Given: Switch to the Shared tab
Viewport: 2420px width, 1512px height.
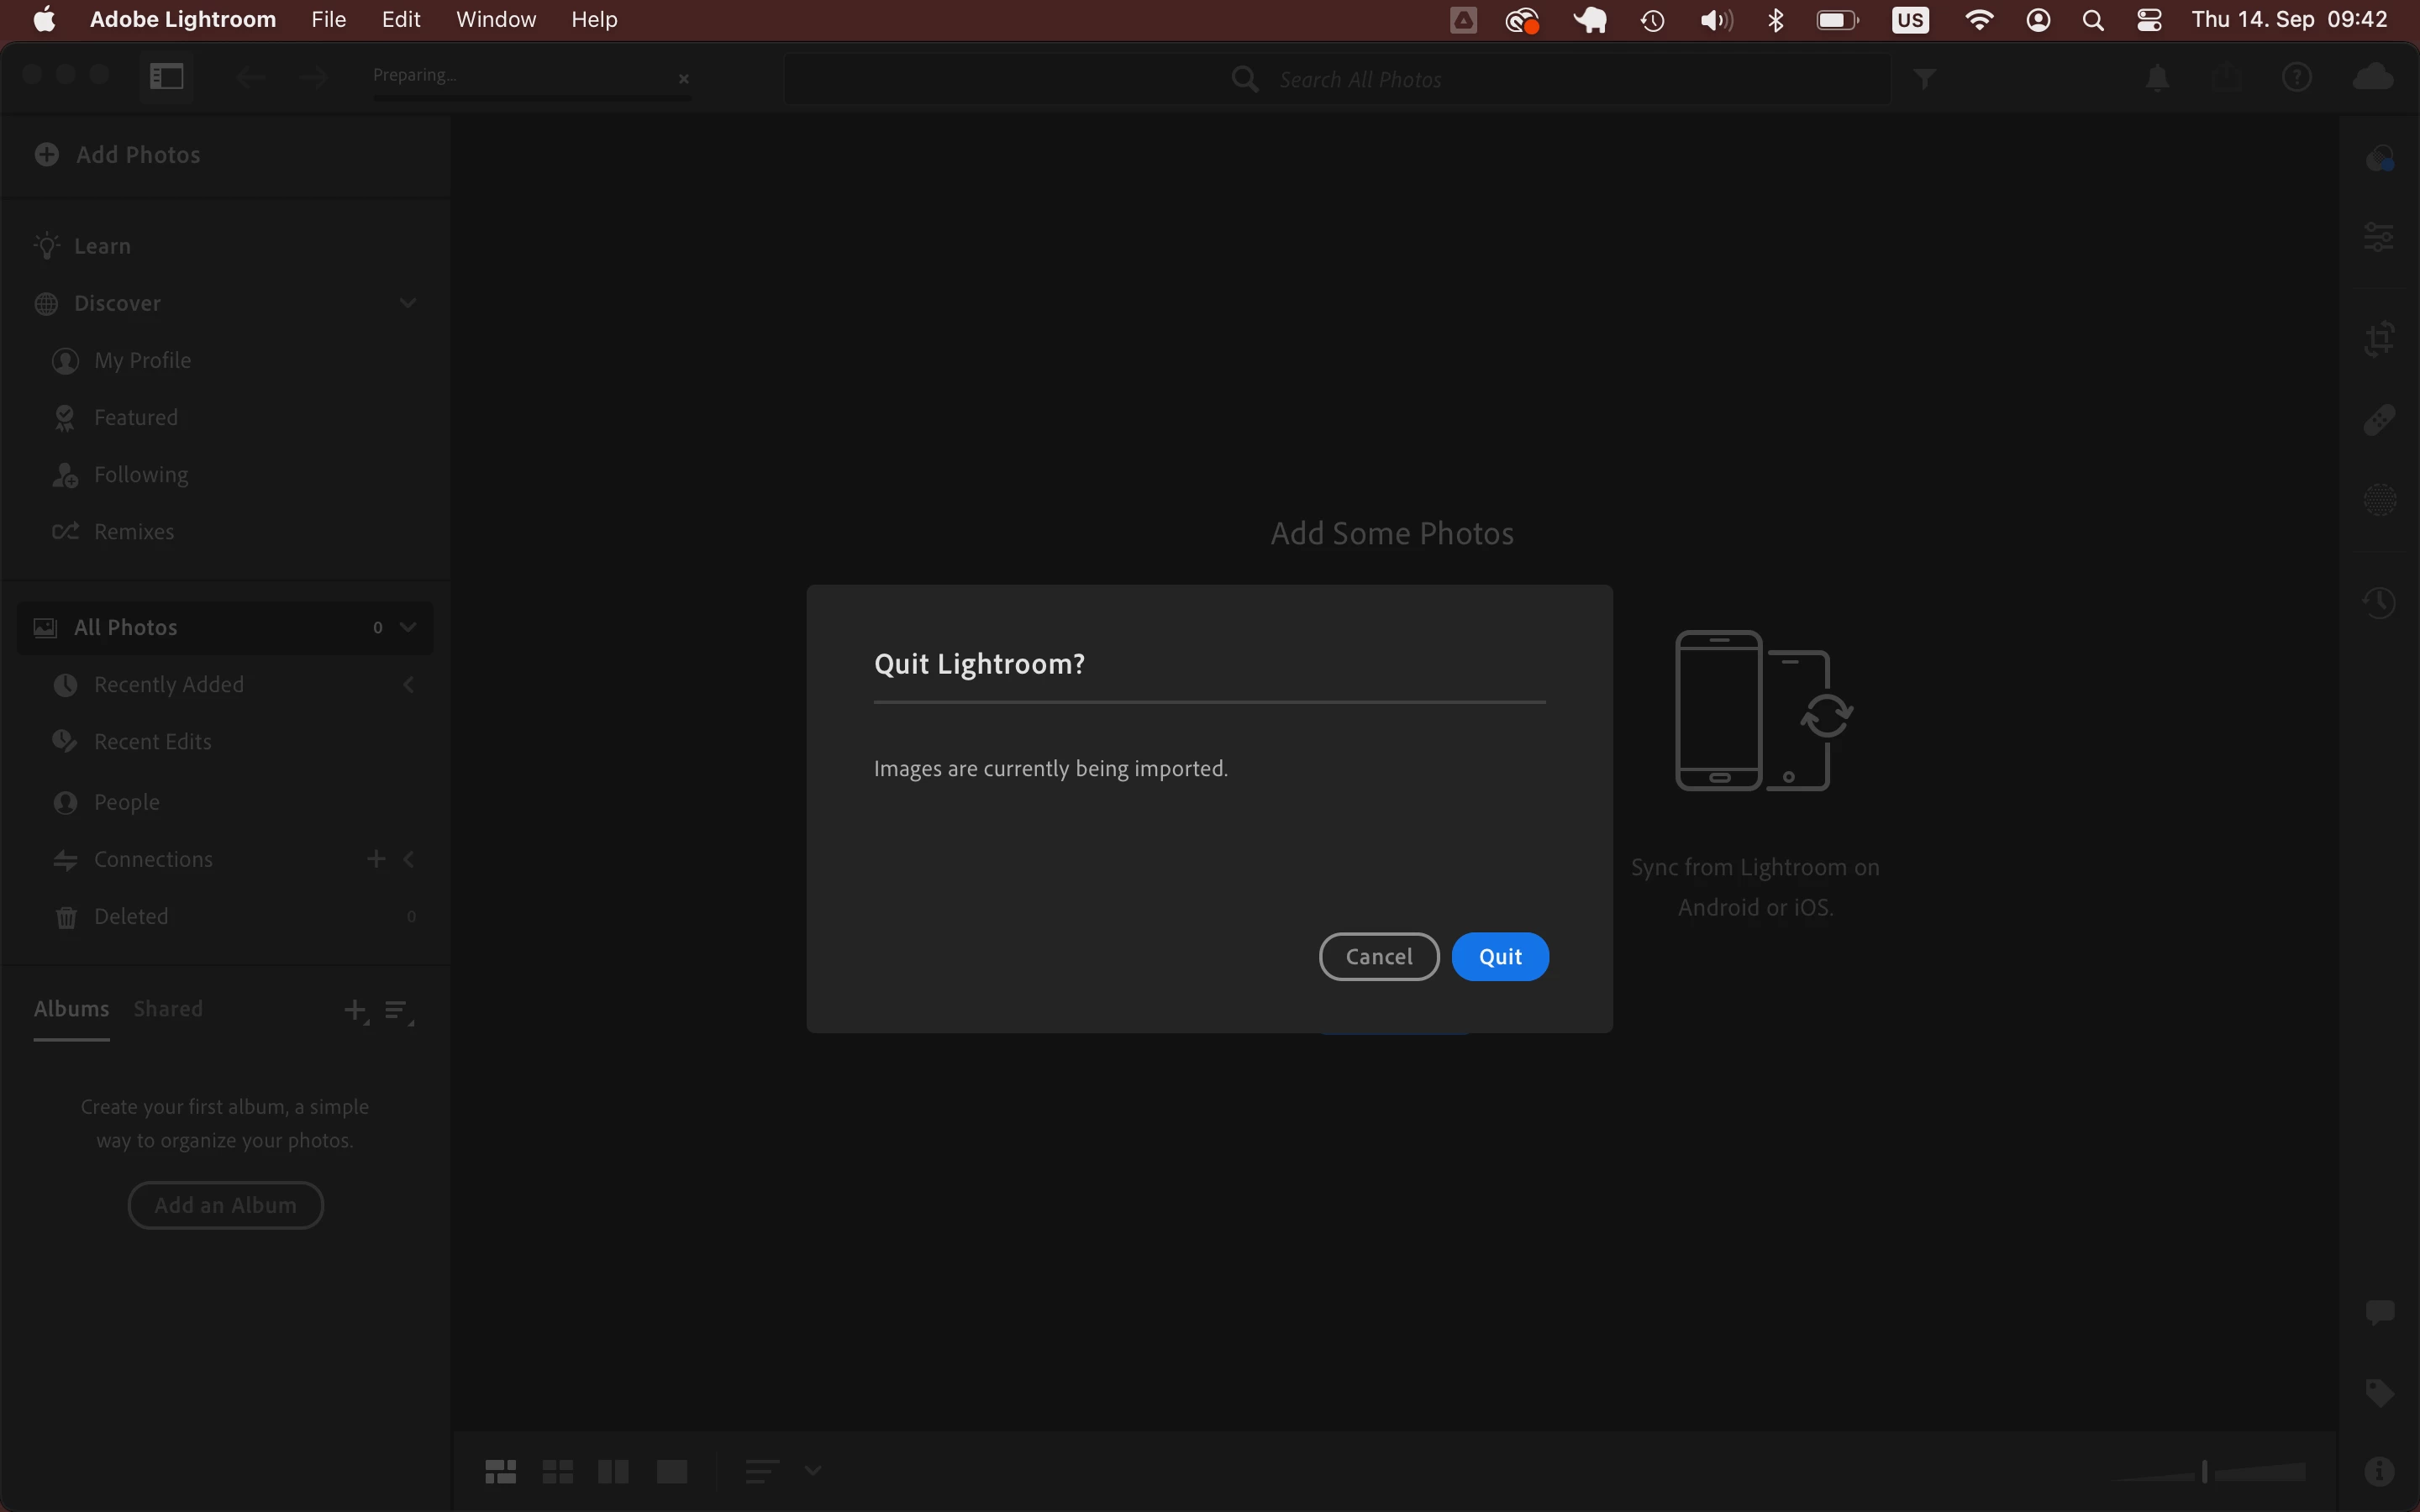Looking at the screenshot, I should 168,1009.
